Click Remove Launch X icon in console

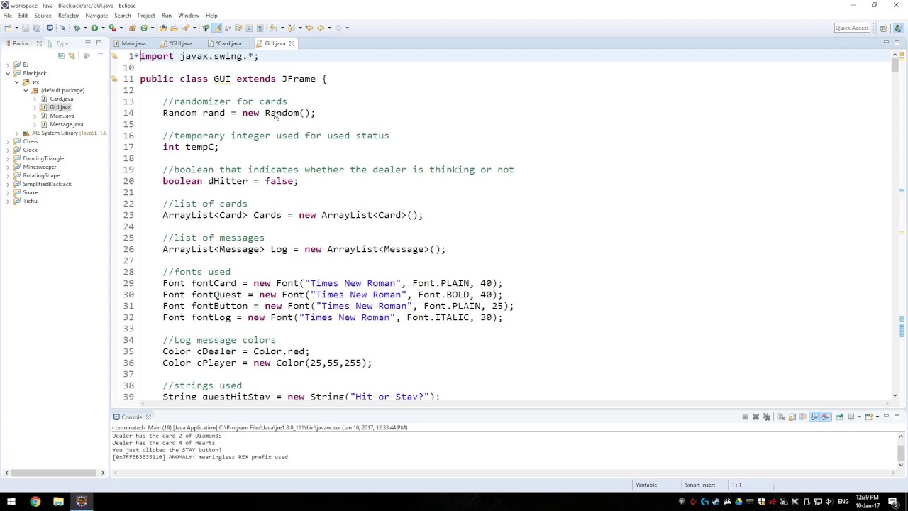(756, 417)
